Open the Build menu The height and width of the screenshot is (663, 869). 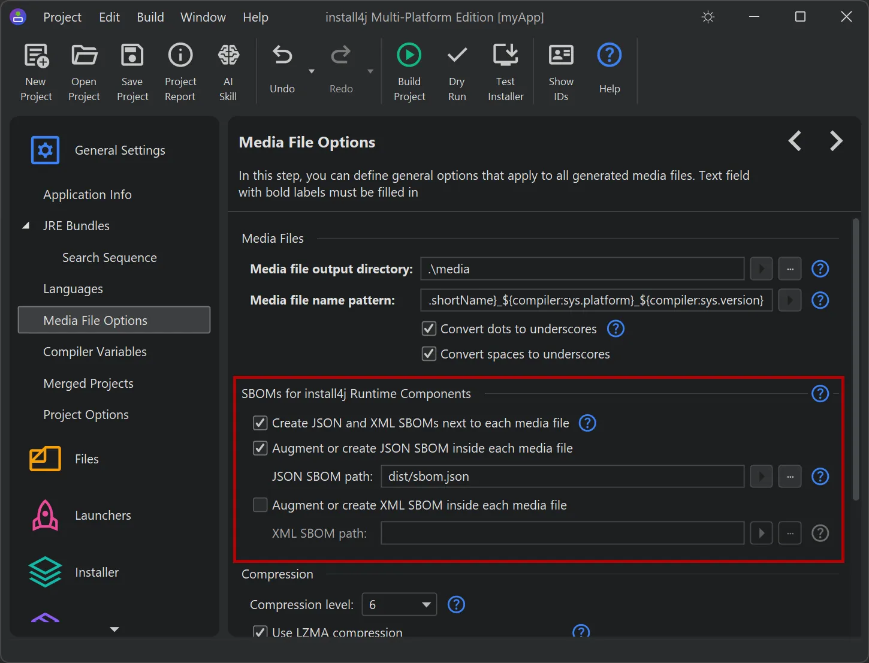150,17
